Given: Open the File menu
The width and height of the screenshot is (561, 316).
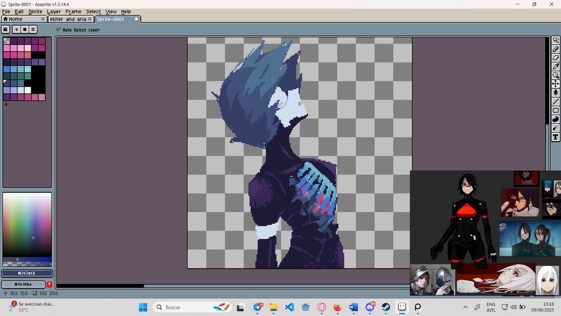Looking at the screenshot, I should coord(6,11).
